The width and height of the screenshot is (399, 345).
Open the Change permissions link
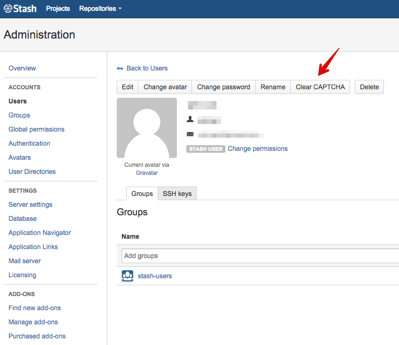tap(257, 149)
